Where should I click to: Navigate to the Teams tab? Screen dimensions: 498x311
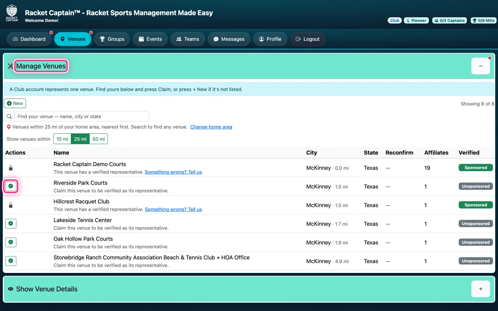188,39
